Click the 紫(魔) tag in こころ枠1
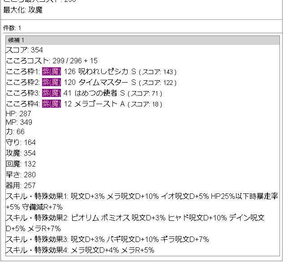The height and width of the screenshot is (263, 288). point(52,71)
